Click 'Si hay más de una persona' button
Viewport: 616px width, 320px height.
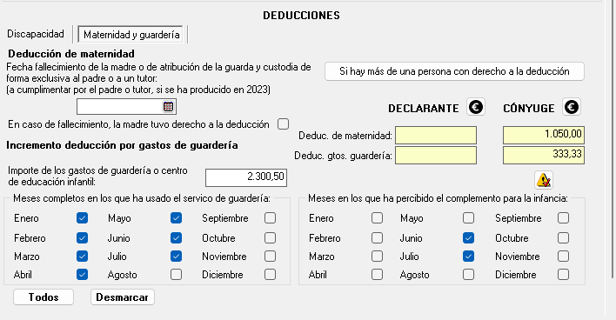(454, 71)
